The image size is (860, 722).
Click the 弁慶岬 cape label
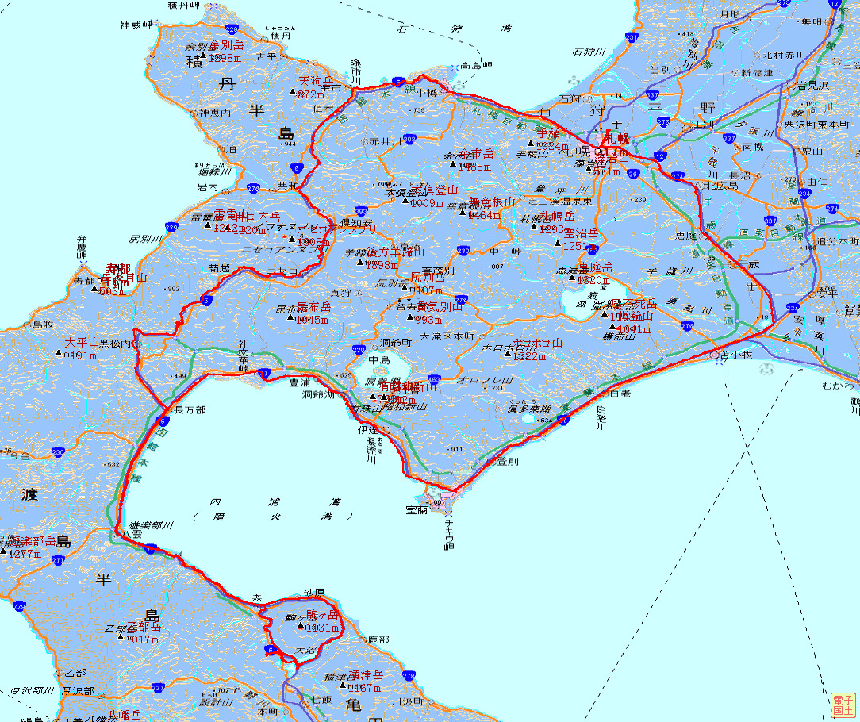click(x=83, y=248)
